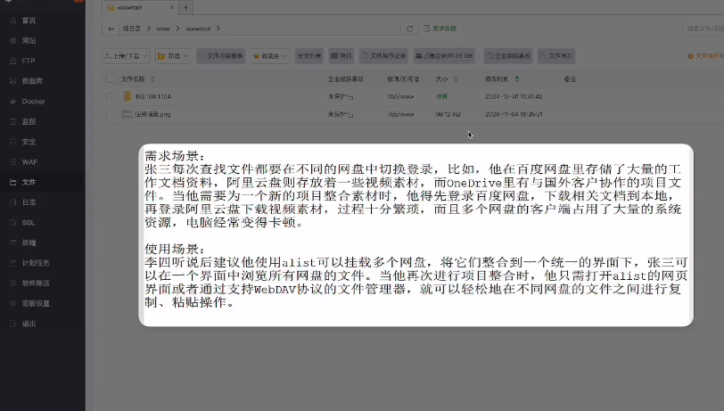This screenshot has height=411, width=724.
Task: Open the 需求反馈 feedback link
Action: [440, 29]
